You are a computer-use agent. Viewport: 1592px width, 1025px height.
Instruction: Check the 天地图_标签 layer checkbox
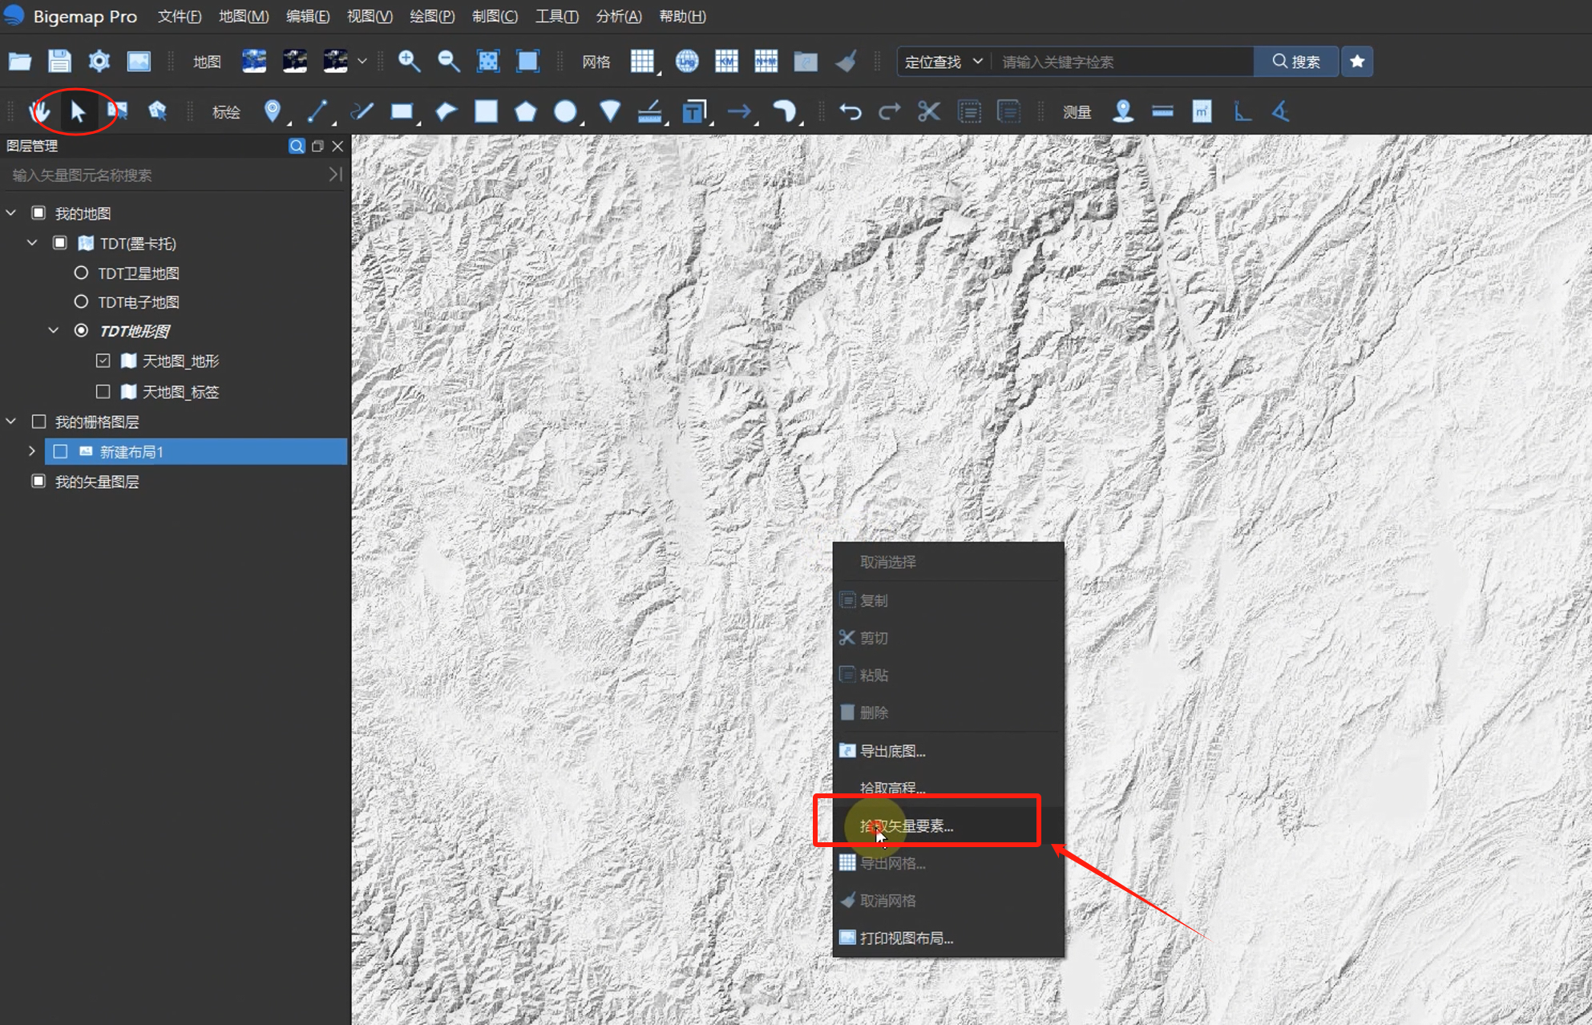click(103, 392)
